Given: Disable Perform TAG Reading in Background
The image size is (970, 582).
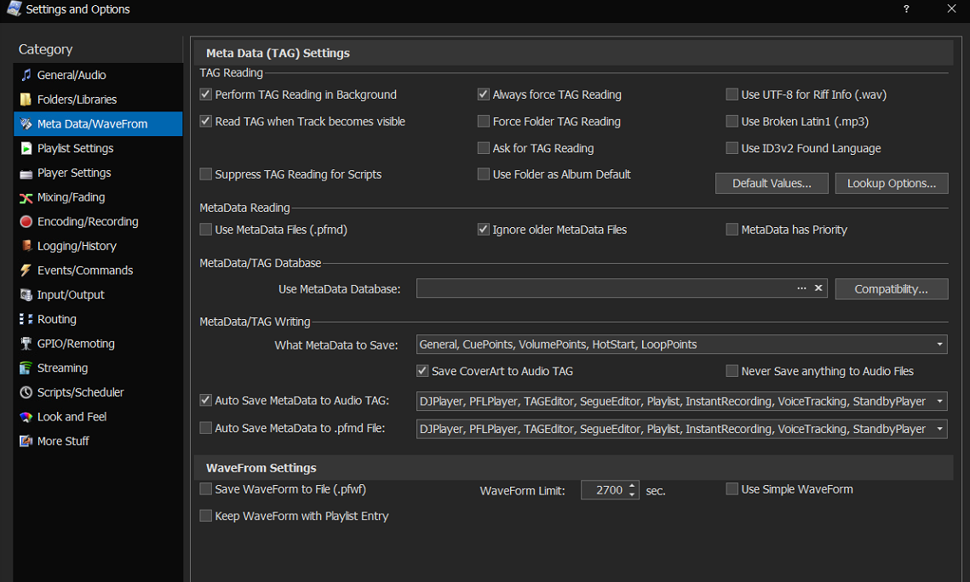Looking at the screenshot, I should tap(205, 94).
